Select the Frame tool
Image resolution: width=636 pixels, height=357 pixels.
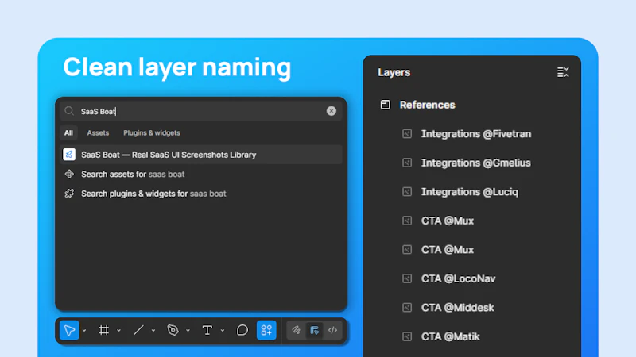104,330
